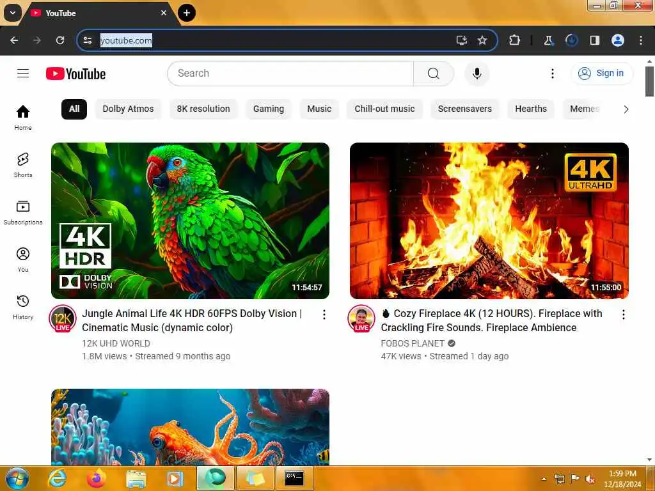Click the YouTube search field

click(x=290, y=74)
